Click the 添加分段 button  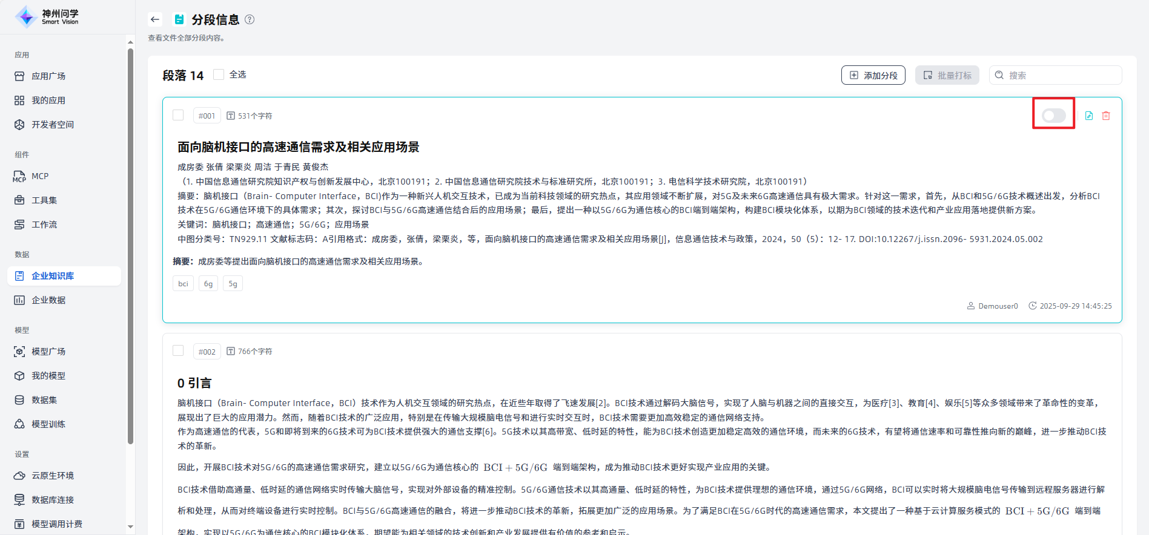pos(873,75)
